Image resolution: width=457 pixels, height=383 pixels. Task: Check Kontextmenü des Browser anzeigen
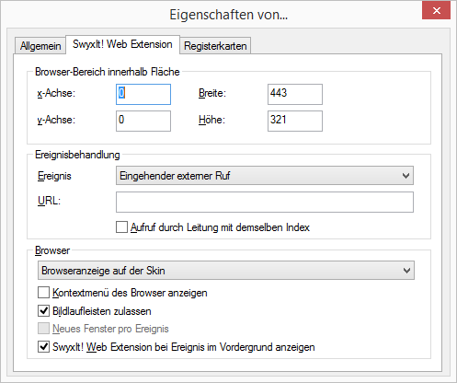(43, 293)
